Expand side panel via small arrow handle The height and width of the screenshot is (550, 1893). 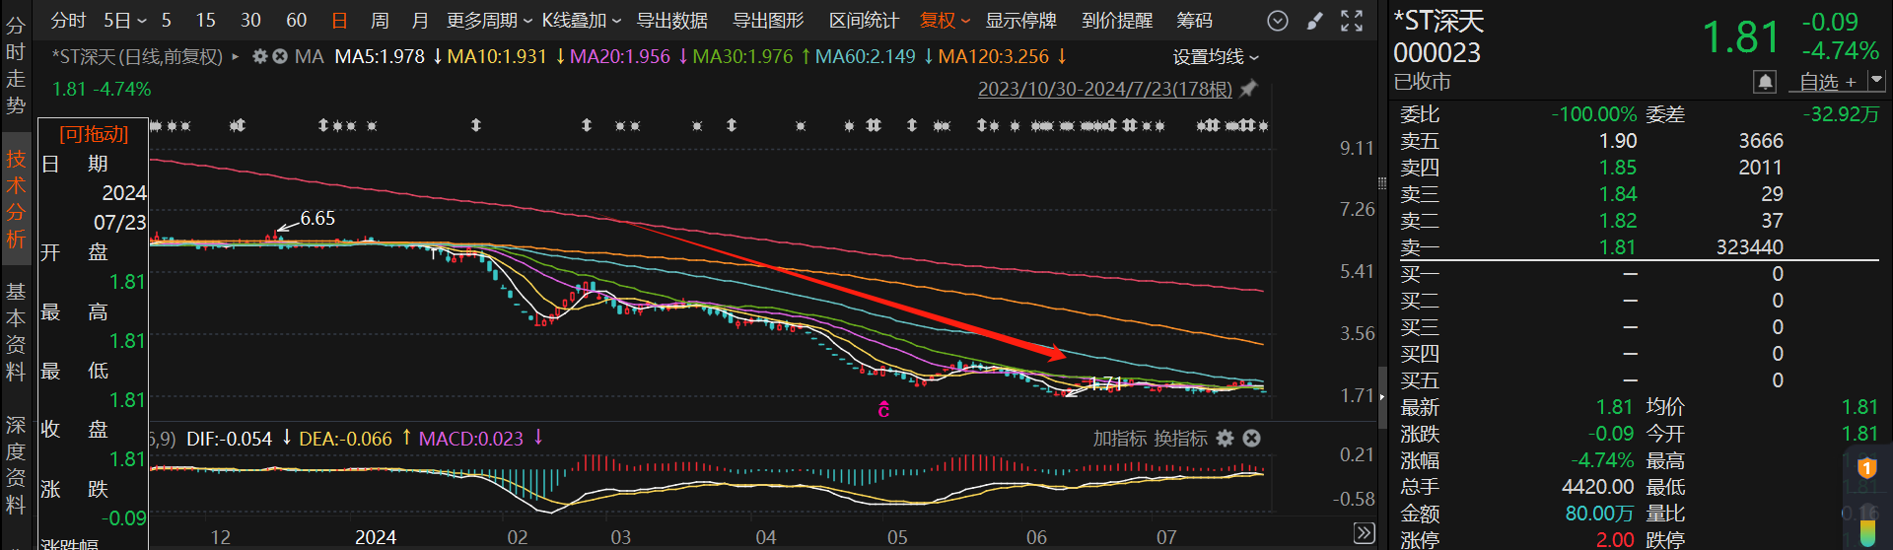pos(1382,397)
